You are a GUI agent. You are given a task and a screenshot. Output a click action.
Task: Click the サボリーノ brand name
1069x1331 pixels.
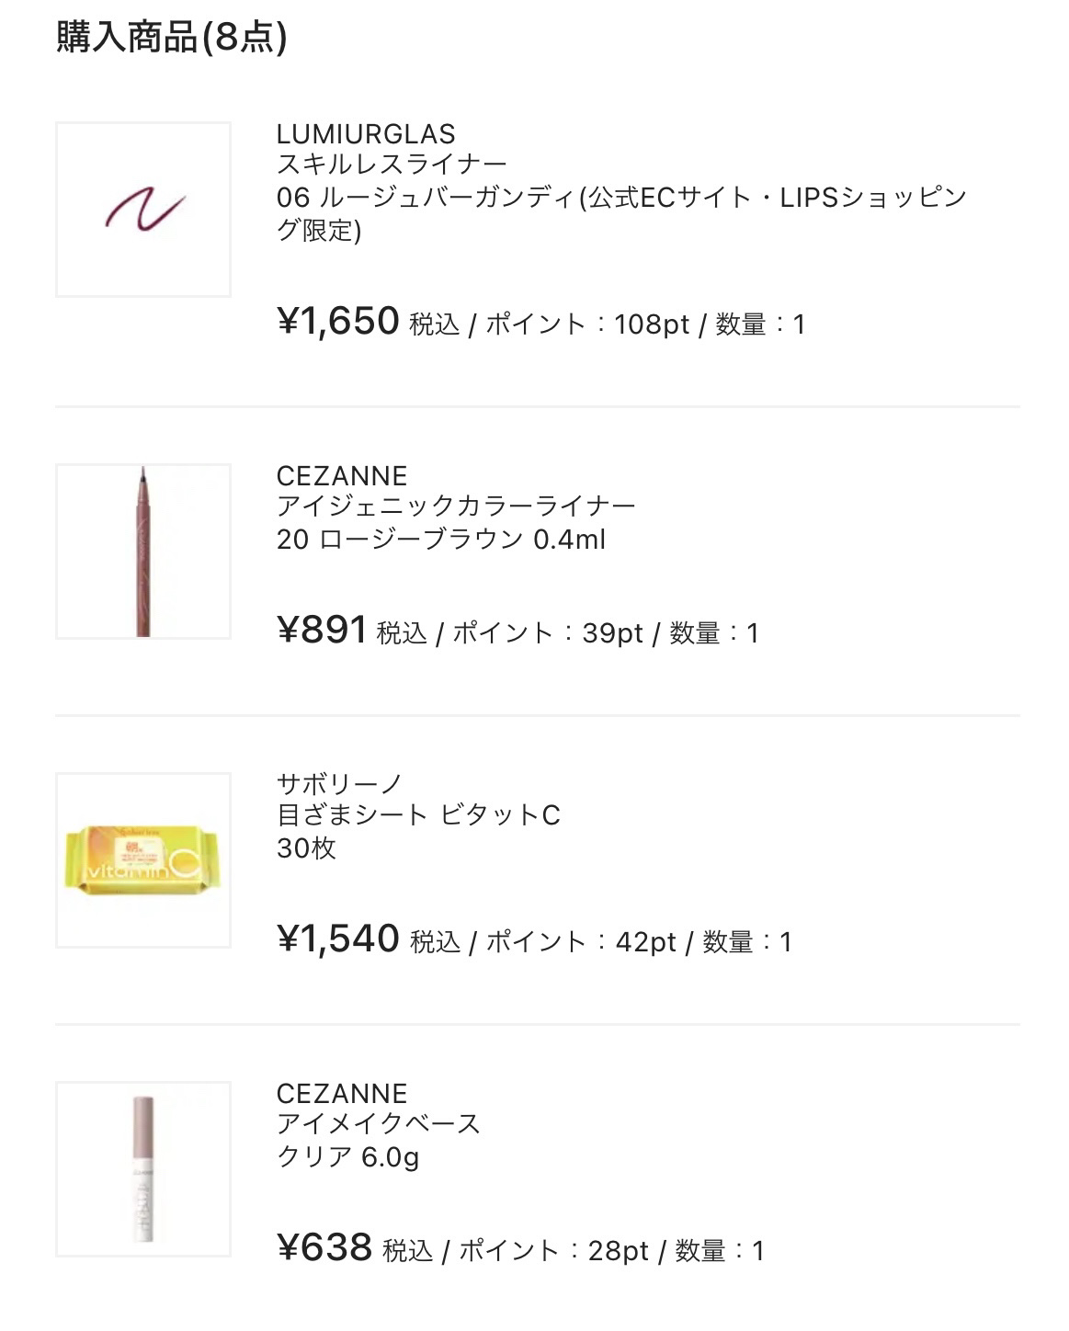click(339, 785)
